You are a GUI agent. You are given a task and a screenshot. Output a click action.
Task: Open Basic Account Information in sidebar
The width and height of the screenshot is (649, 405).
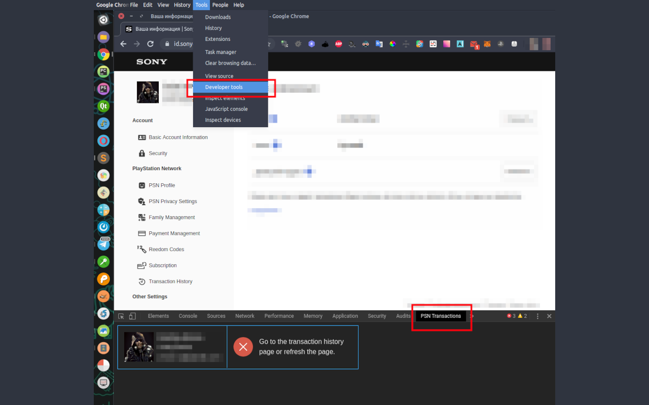pos(173,137)
